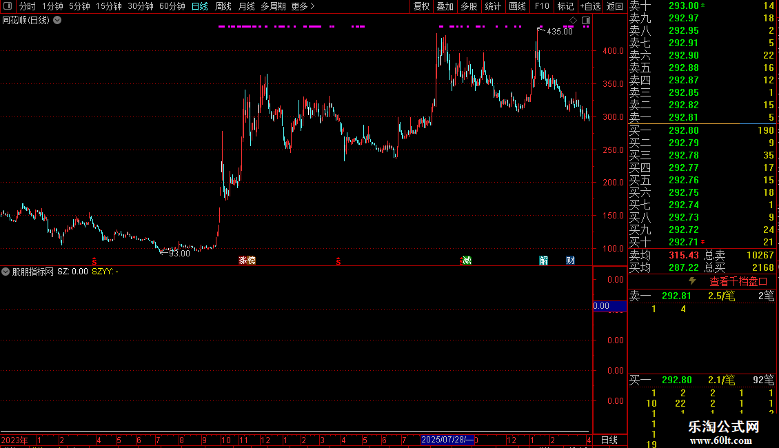The image size is (779, 448).
Task: Click the diamond marker icon above the chart
Action: click(573, 21)
